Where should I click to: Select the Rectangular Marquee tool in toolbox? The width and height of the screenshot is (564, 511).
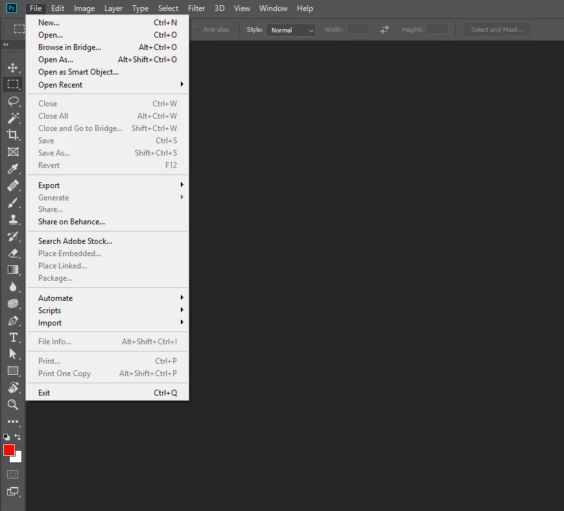(x=13, y=84)
